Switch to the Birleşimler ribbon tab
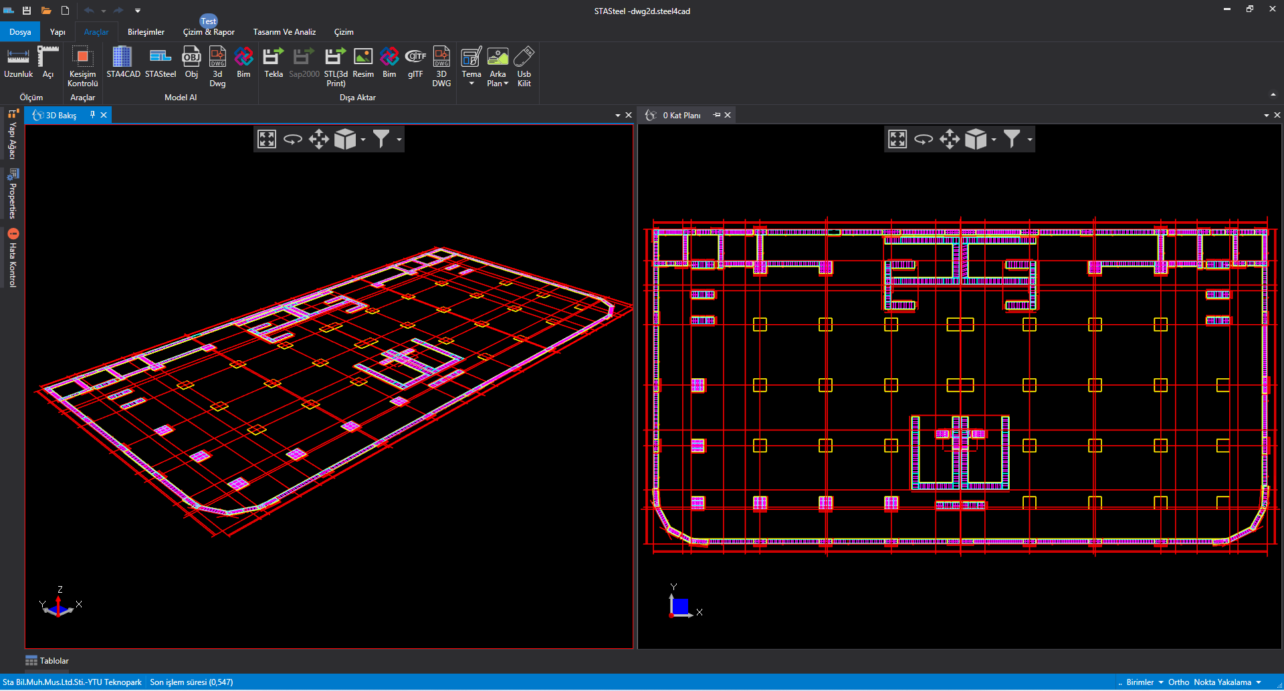The width and height of the screenshot is (1284, 691). pyautogui.click(x=146, y=32)
